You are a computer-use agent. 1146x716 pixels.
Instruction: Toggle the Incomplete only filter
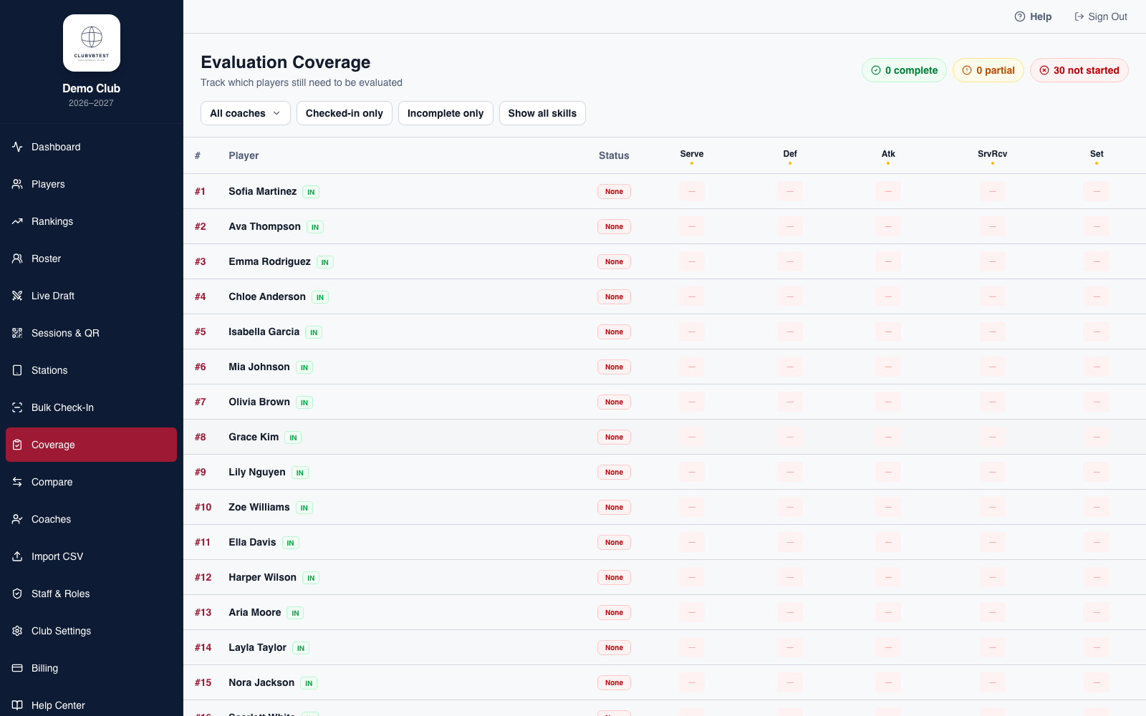click(x=446, y=113)
